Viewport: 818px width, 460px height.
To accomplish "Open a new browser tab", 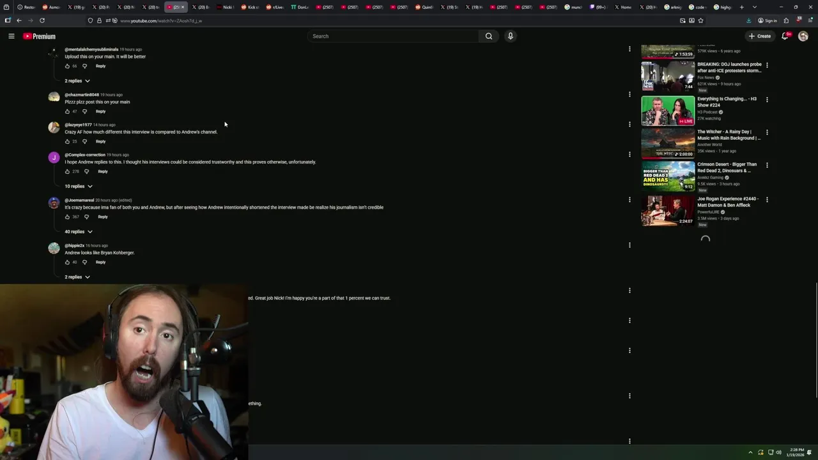I will pyautogui.click(x=741, y=7).
